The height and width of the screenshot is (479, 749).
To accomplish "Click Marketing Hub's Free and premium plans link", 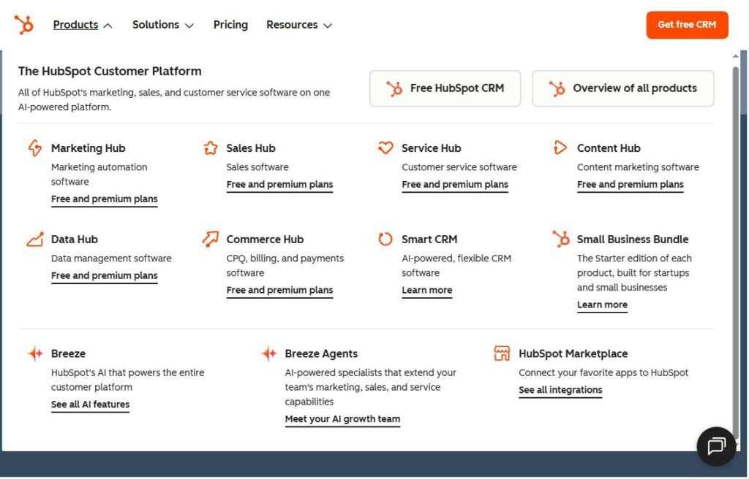I will coord(104,199).
